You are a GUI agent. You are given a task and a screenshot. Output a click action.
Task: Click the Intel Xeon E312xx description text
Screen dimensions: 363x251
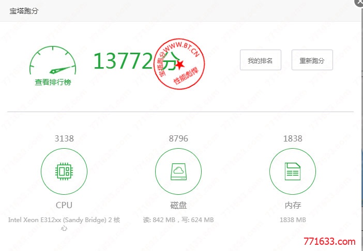tap(64, 224)
